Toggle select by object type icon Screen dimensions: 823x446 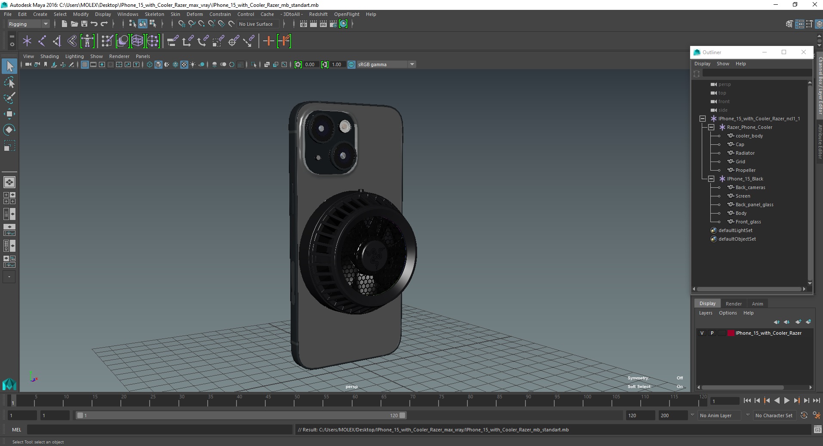click(143, 24)
